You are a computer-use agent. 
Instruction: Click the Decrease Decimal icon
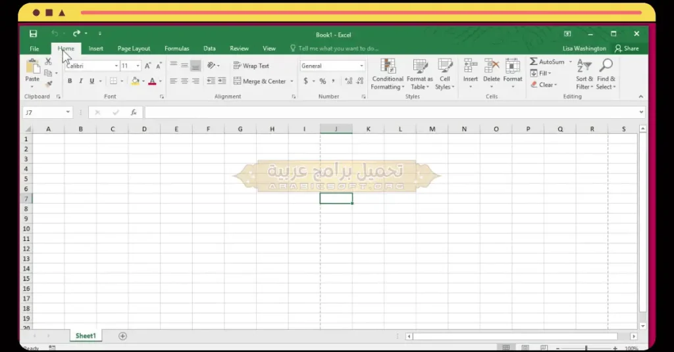[360, 81]
